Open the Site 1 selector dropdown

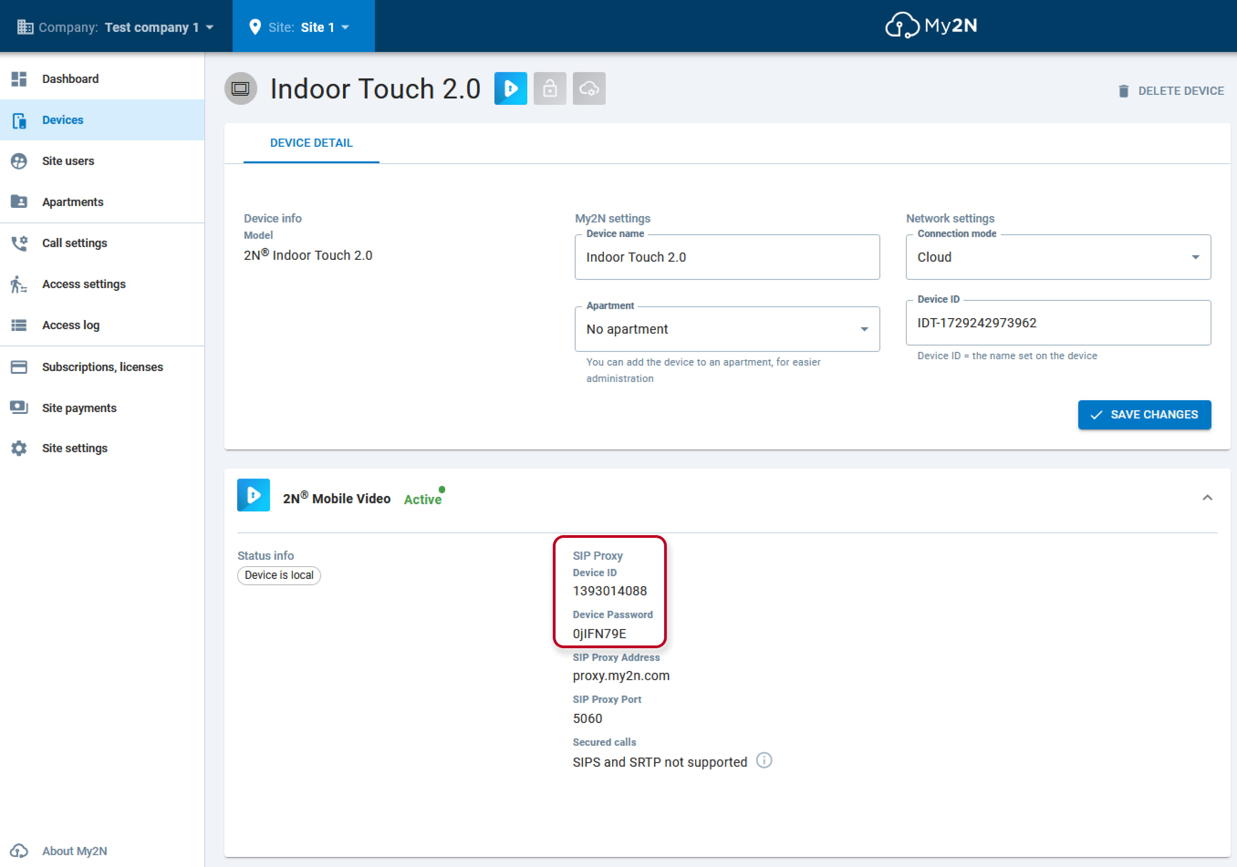point(303,26)
